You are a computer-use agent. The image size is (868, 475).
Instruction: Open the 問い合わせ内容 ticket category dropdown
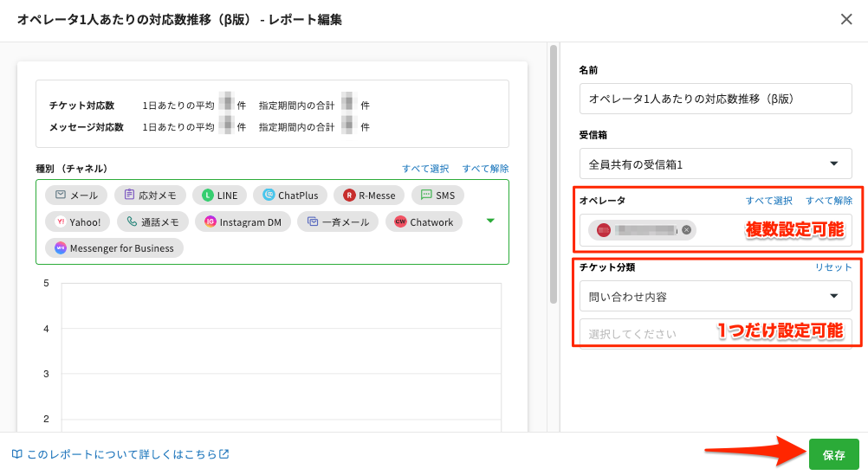point(715,297)
